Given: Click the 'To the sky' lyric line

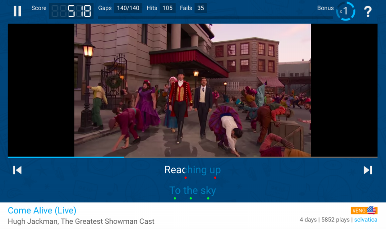Looking at the screenshot, I should click(193, 190).
